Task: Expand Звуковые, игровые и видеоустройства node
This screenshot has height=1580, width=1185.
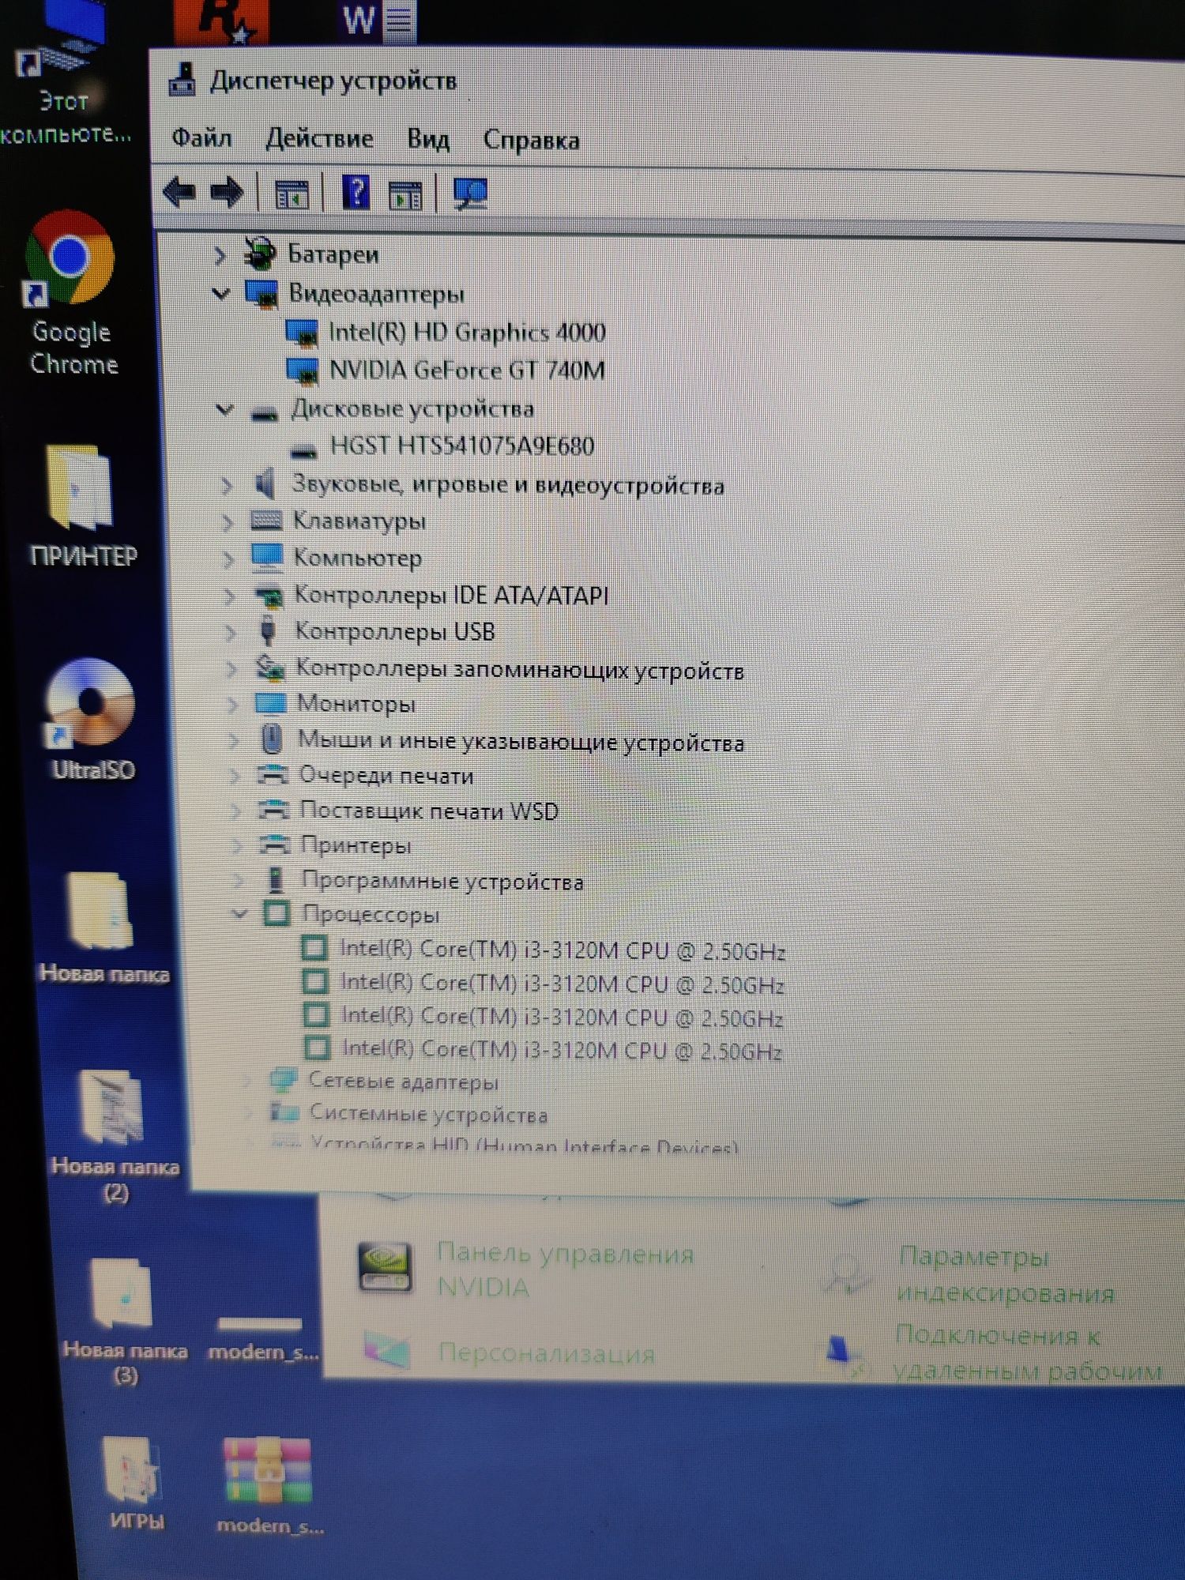Action: tap(227, 484)
